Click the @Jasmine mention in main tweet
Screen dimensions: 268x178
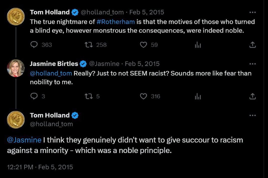(24, 140)
